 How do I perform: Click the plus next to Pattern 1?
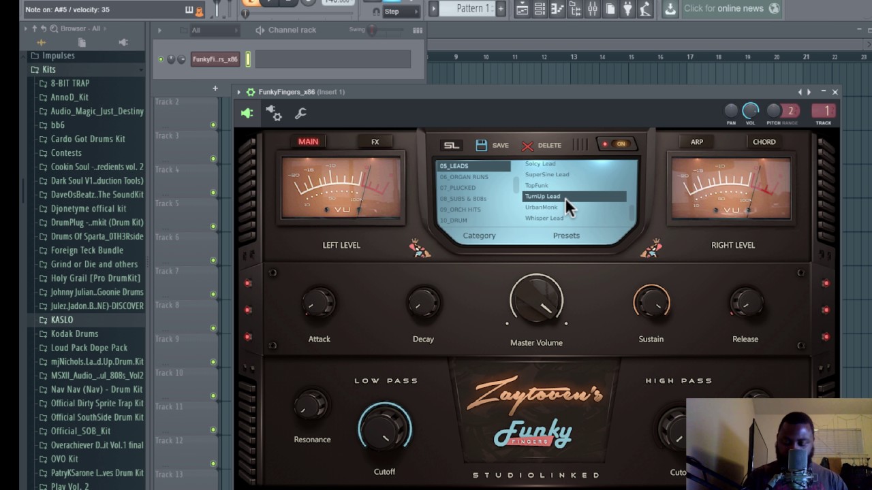click(x=501, y=8)
